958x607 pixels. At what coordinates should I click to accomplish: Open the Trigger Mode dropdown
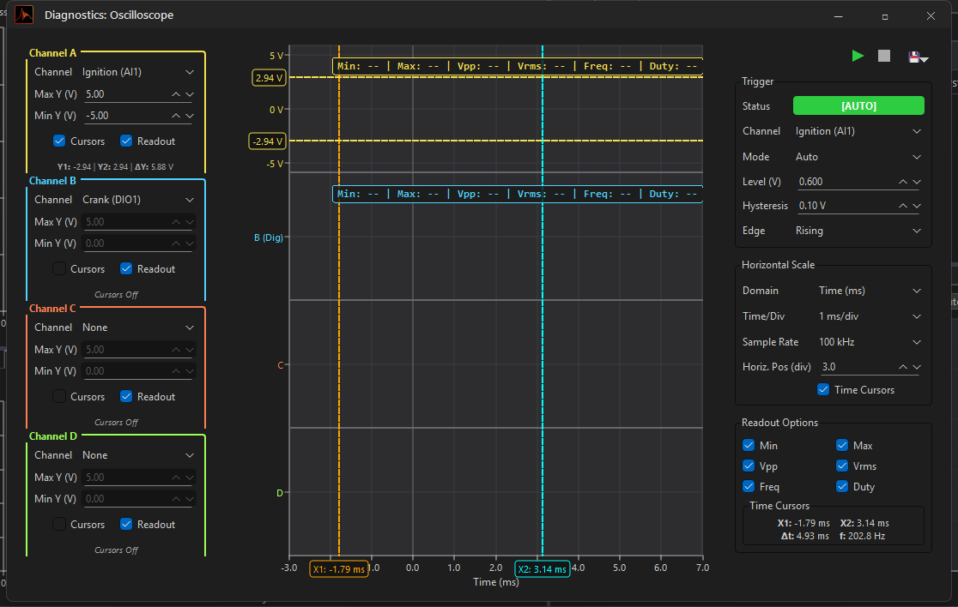pos(858,157)
